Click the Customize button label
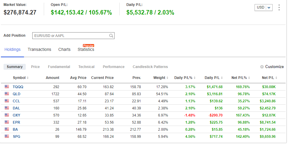 click(x=274, y=67)
